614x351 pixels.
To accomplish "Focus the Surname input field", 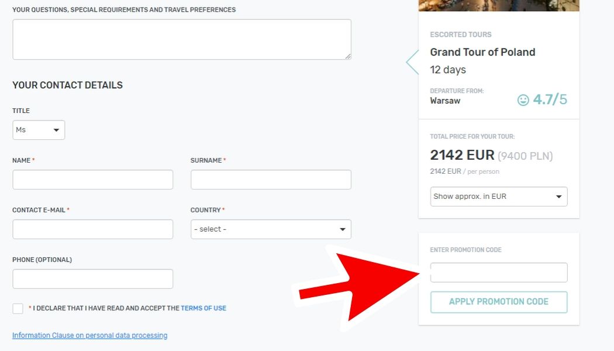I will pos(271,180).
